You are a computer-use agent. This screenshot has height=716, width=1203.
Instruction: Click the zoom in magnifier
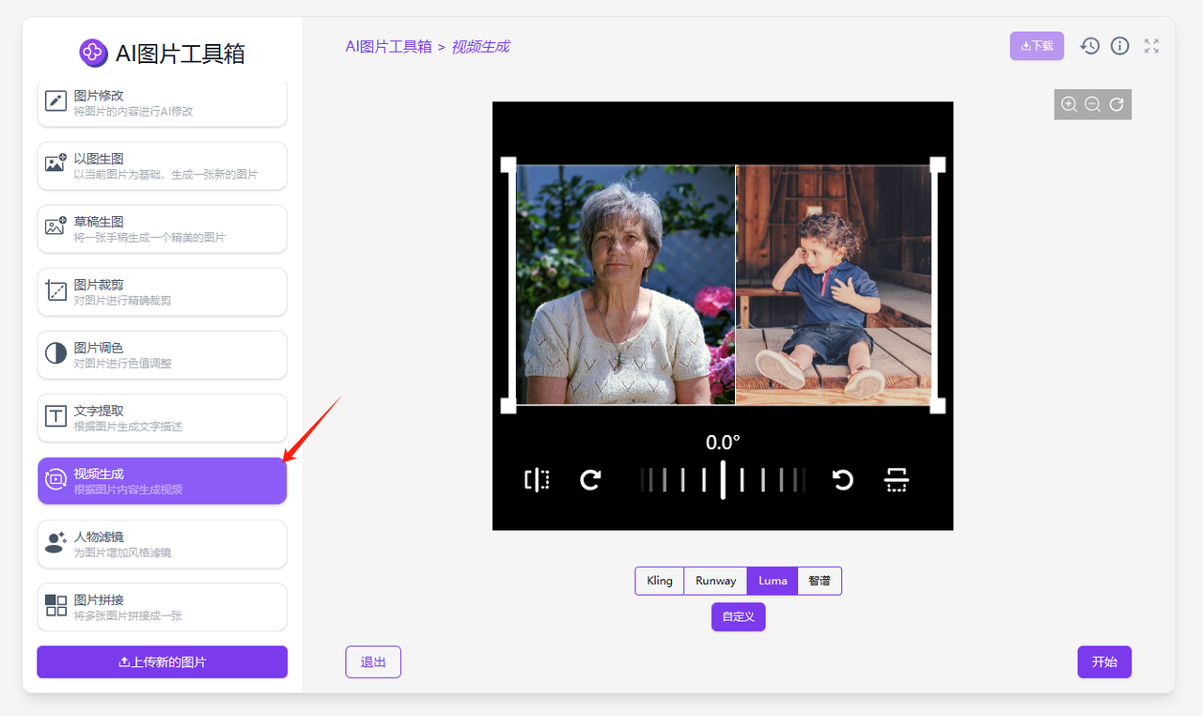click(x=1069, y=104)
